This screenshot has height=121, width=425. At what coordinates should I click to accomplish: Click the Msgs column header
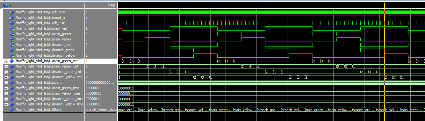point(112,6)
